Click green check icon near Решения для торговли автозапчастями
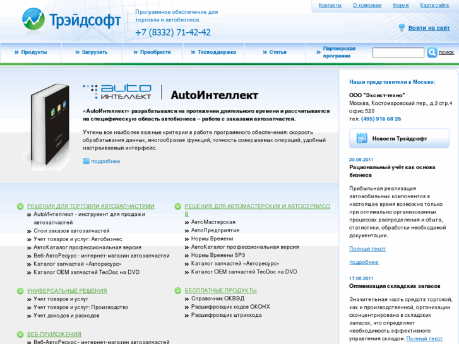This screenshot has width=459, height=344. point(20,206)
